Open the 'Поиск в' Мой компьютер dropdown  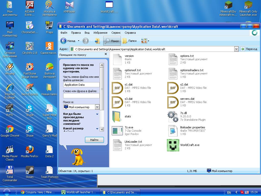coord(97,107)
